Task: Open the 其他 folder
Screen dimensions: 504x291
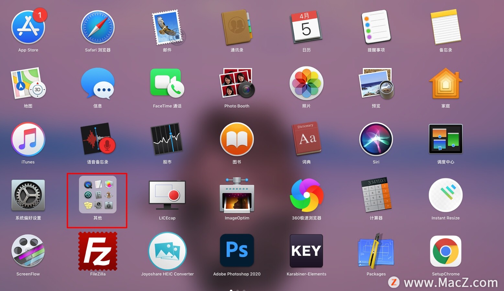Action: coord(98,195)
